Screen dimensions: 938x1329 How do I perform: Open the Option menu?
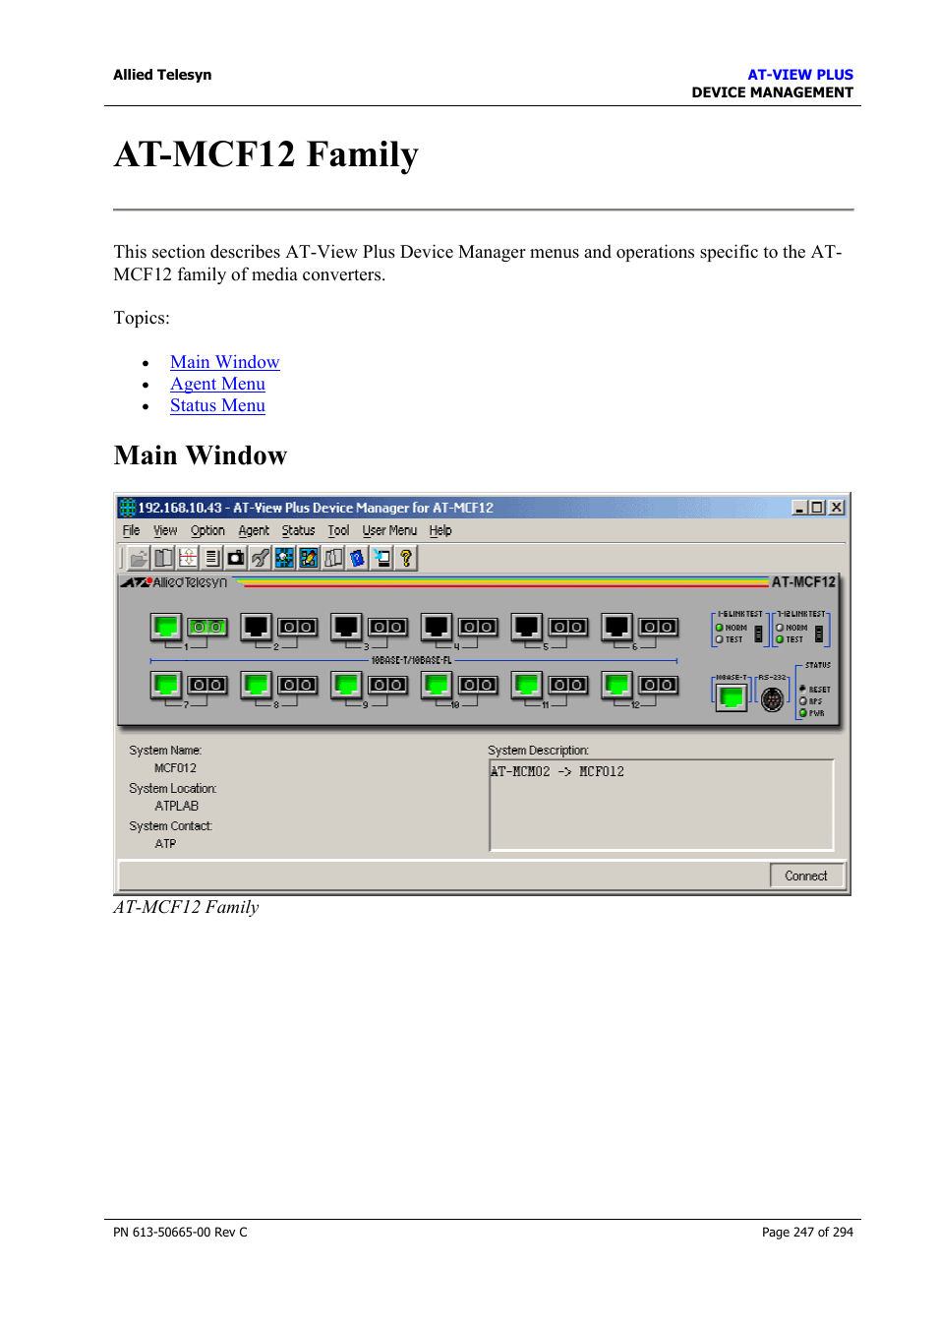pyautogui.click(x=207, y=530)
